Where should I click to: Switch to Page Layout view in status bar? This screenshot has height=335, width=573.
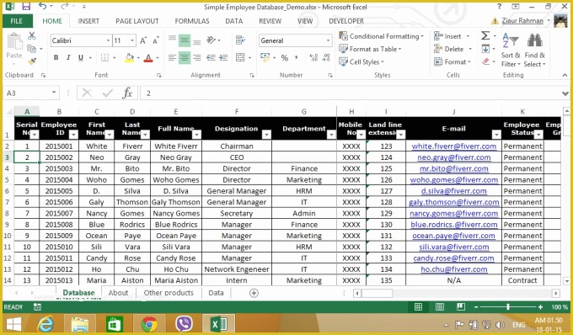coord(440,307)
